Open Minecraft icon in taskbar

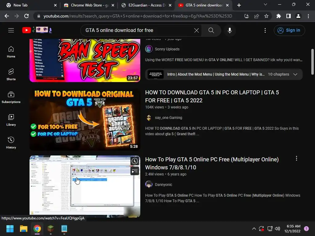point(51,229)
